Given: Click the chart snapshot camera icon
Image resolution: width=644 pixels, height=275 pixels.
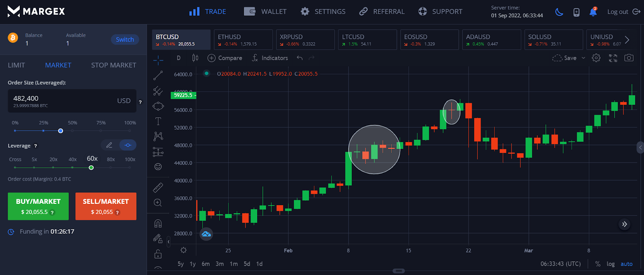Looking at the screenshot, I should click(x=629, y=58).
